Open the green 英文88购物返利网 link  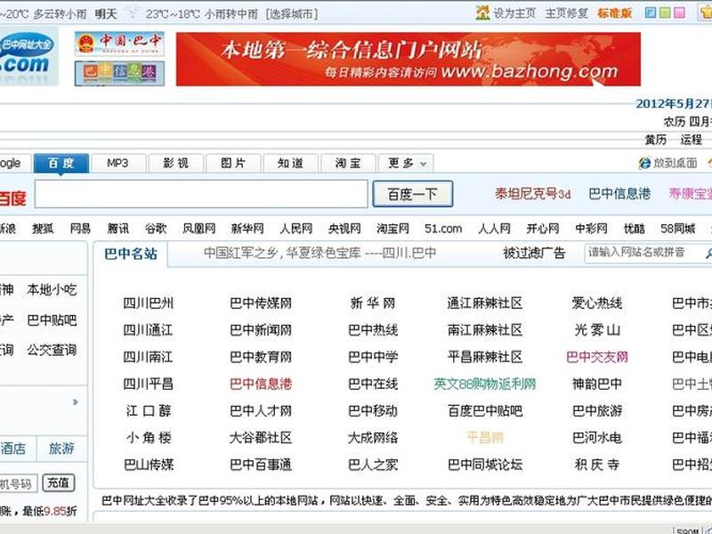click(485, 384)
